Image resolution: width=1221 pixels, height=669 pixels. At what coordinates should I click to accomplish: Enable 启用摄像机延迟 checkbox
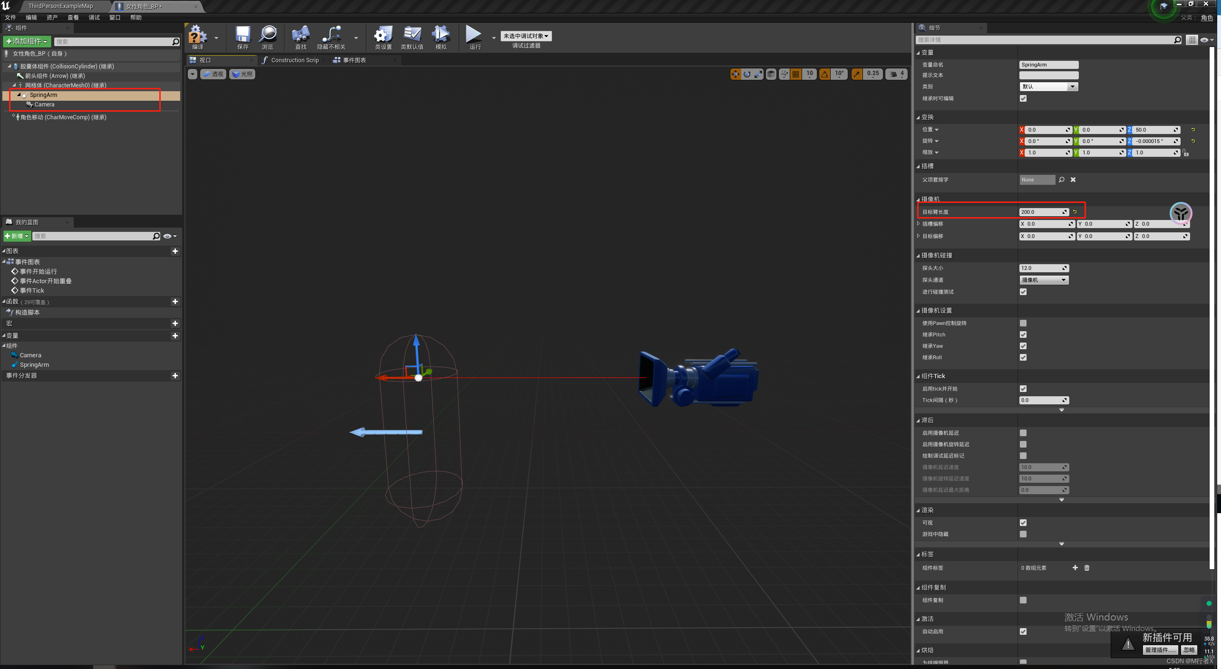pyautogui.click(x=1023, y=433)
